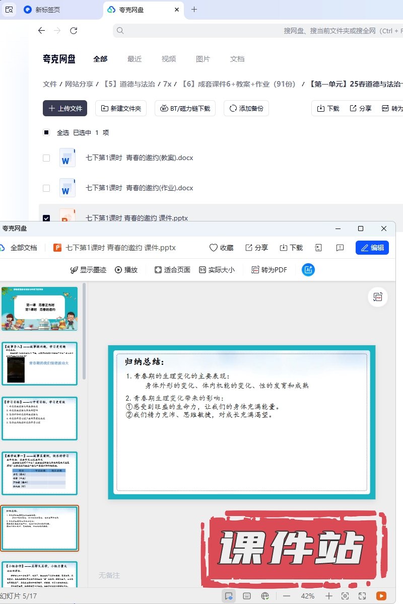Image resolution: width=403 pixels, height=604 pixels.
Task: Check the box for 青春的邀约(教案).docx
Action: click(x=46, y=158)
